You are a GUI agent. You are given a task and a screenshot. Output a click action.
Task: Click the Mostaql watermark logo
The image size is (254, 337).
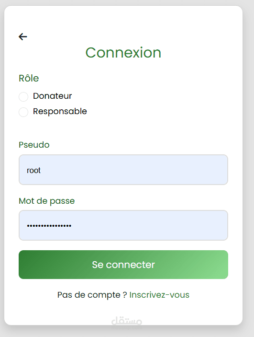click(127, 322)
